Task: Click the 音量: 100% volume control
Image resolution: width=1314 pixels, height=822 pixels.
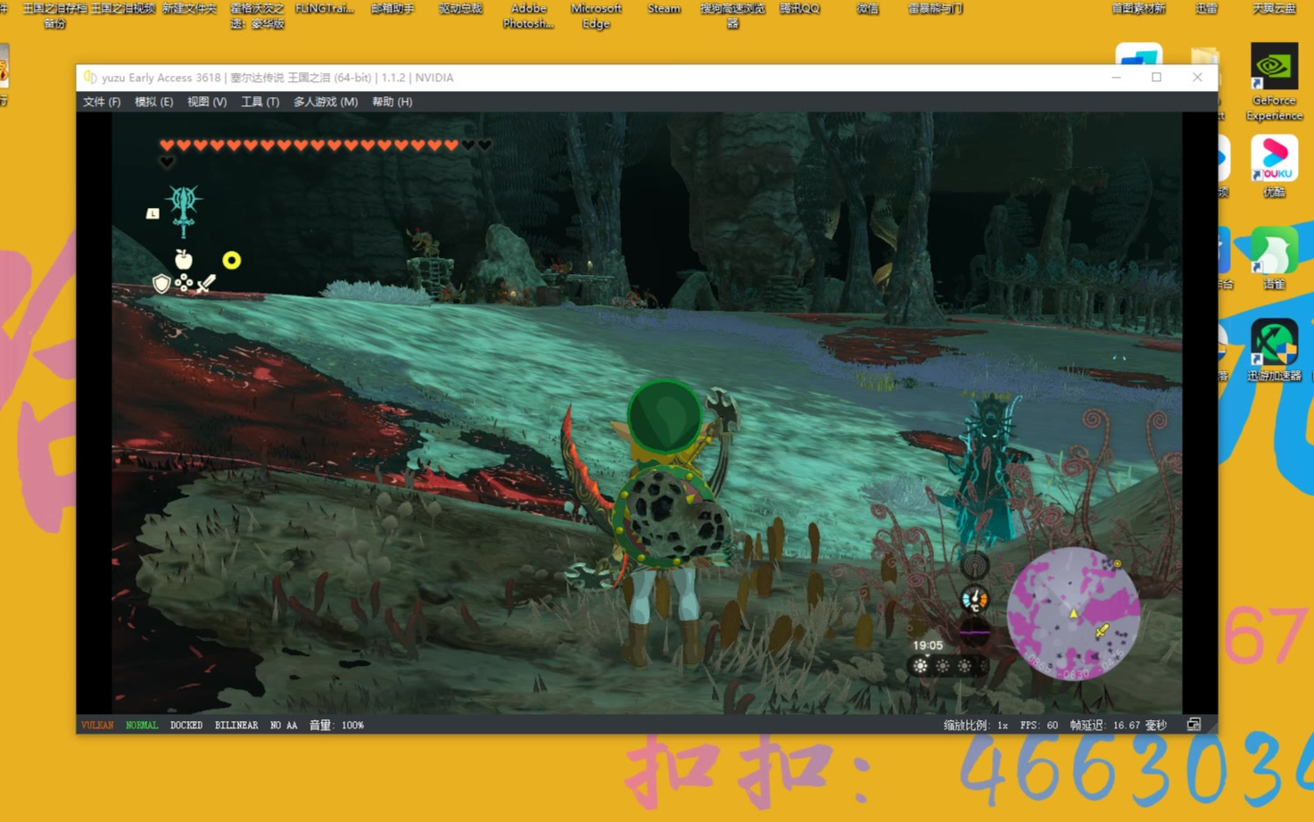Action: tap(336, 726)
